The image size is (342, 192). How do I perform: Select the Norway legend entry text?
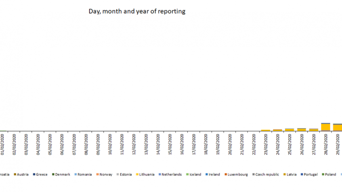(106, 174)
